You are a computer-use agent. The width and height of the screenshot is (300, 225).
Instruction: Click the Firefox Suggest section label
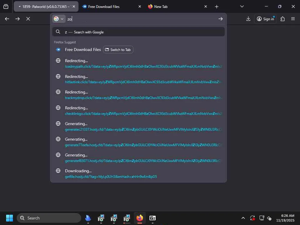pyautogui.click(x=65, y=42)
